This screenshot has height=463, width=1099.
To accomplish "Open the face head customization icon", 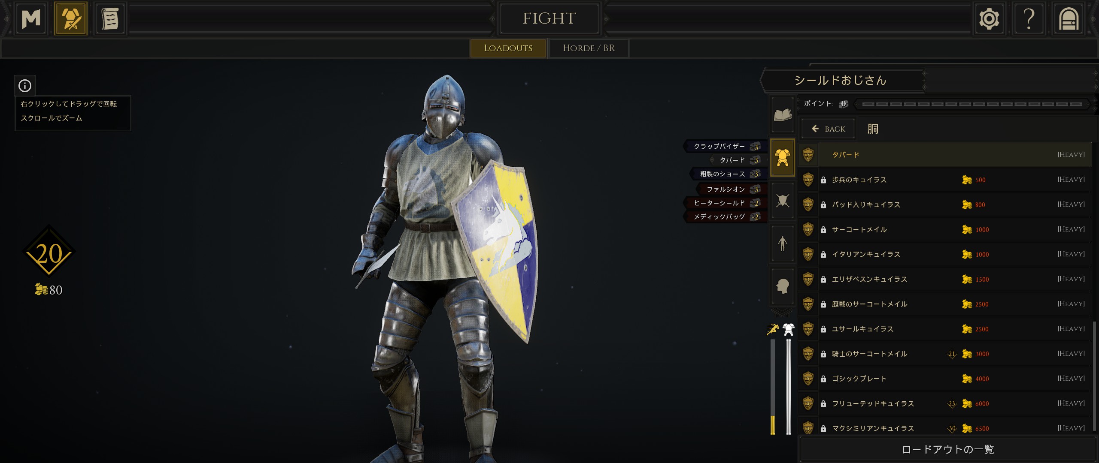I will pyautogui.click(x=783, y=286).
